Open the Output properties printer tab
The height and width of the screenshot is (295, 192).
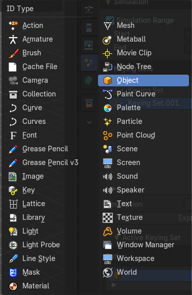[89, 27]
